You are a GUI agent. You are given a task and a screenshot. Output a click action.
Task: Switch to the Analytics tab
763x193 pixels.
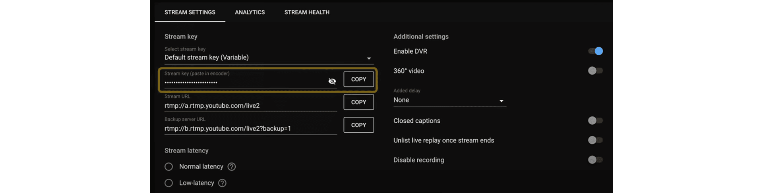[x=250, y=12]
